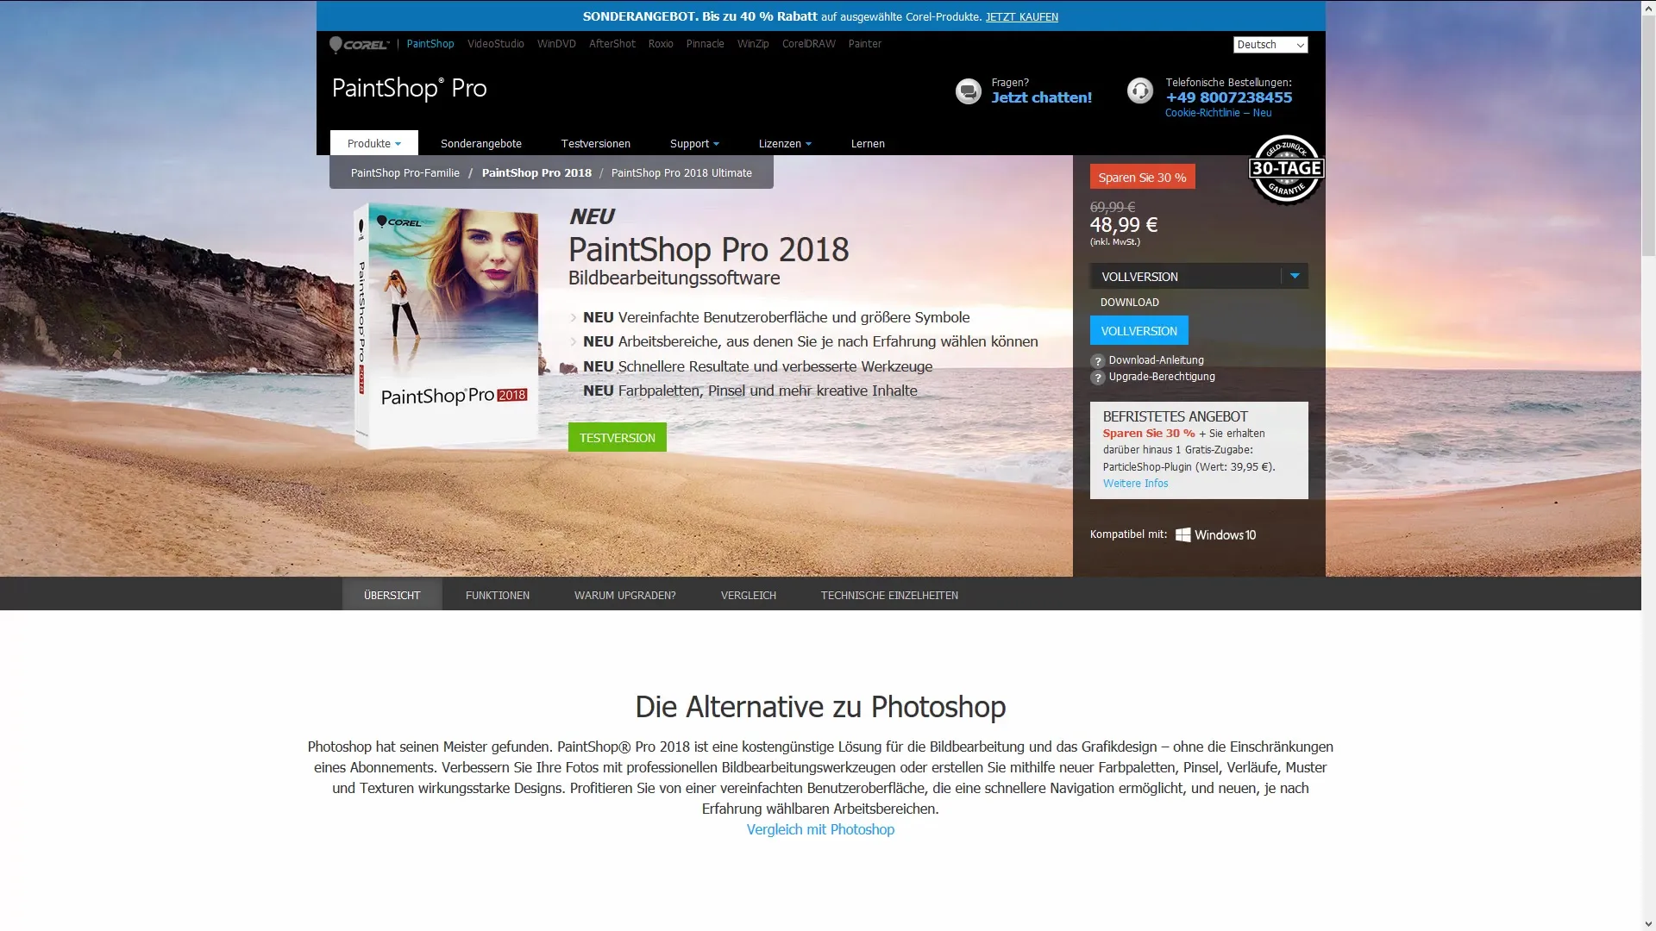
Task: Click the Windows 10 logo
Action: point(1216,534)
